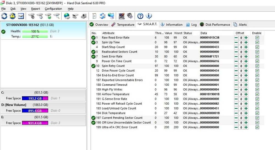
Task: Click the disk-with-clock test toolbar icon
Action: pyautogui.click(x=40, y=16)
